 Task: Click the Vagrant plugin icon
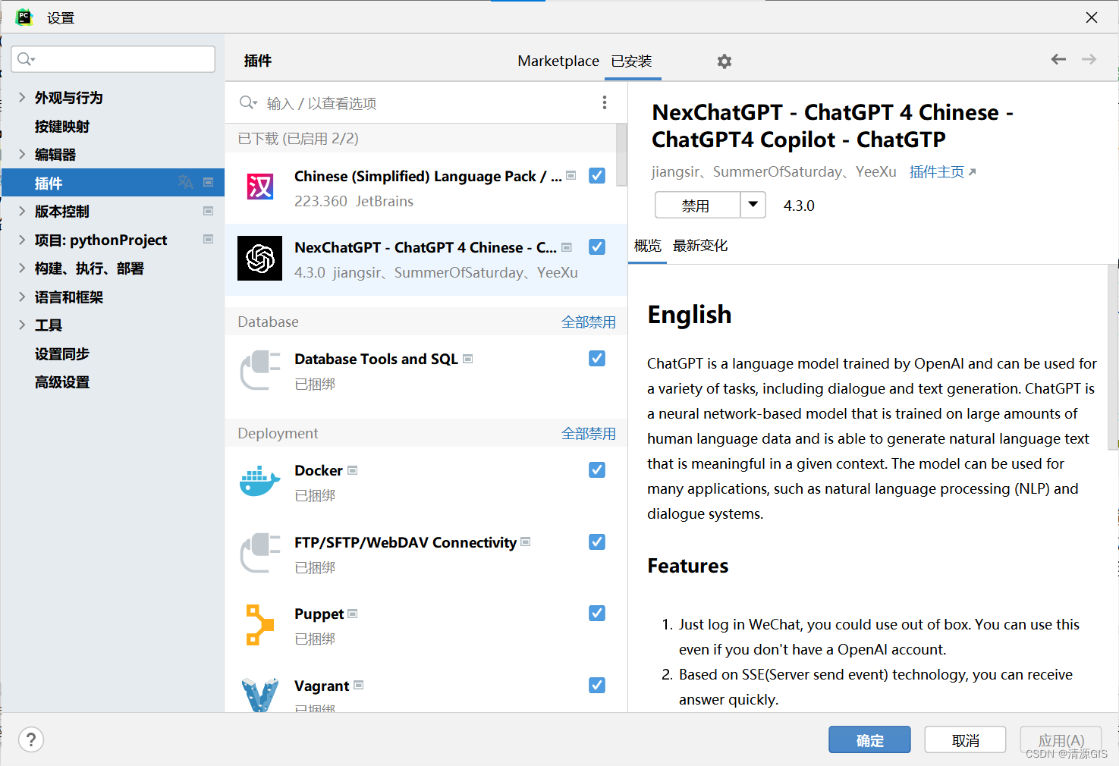[259, 692]
